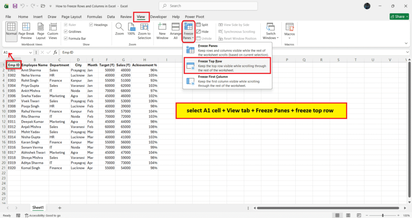Image resolution: width=412 pixels, height=218 pixels.
Task: Toggle the Ruler checkbox
Action: pos(66,24)
